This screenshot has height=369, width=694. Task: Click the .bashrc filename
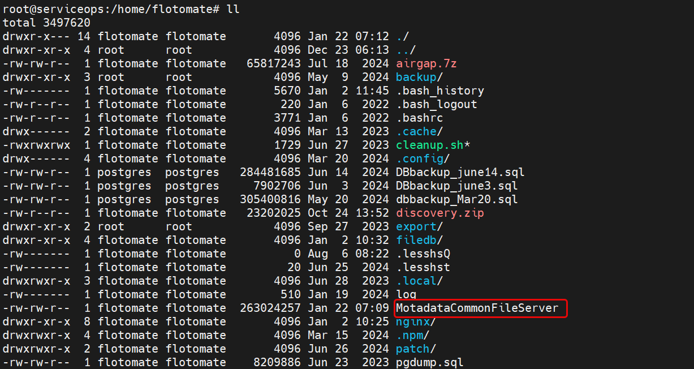[x=419, y=118]
